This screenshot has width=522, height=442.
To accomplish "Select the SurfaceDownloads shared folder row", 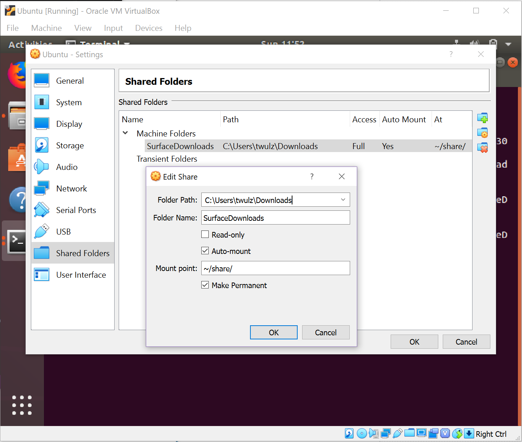I will [x=308, y=146].
